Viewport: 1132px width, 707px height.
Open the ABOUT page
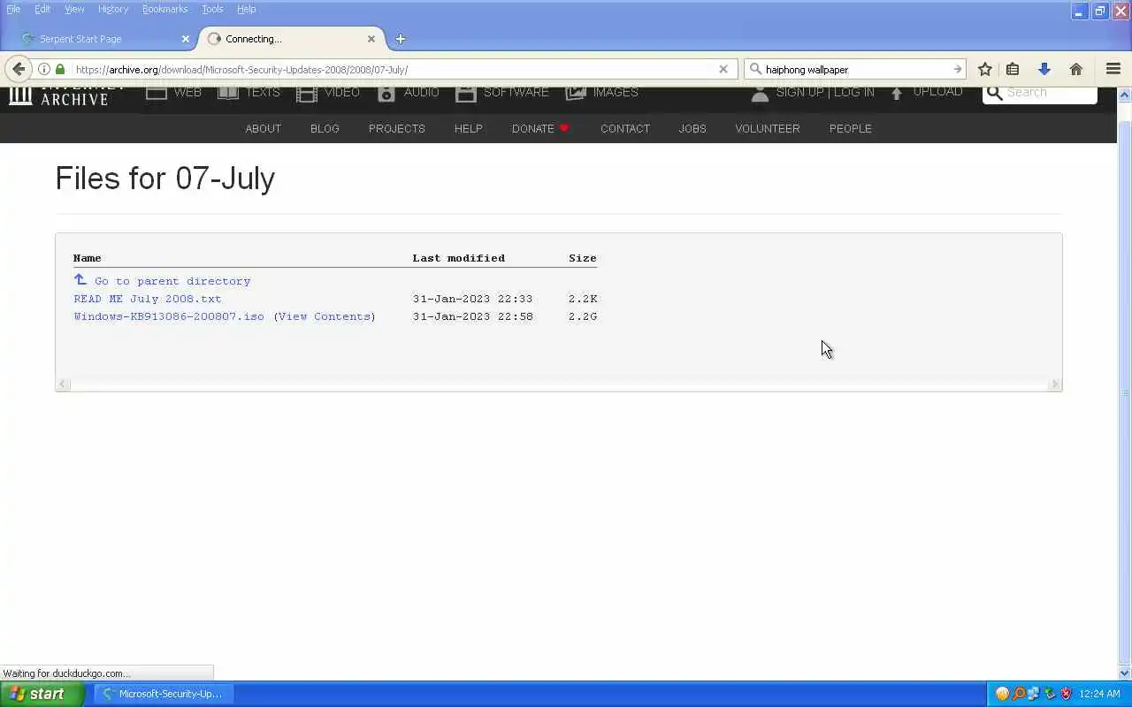264,128
